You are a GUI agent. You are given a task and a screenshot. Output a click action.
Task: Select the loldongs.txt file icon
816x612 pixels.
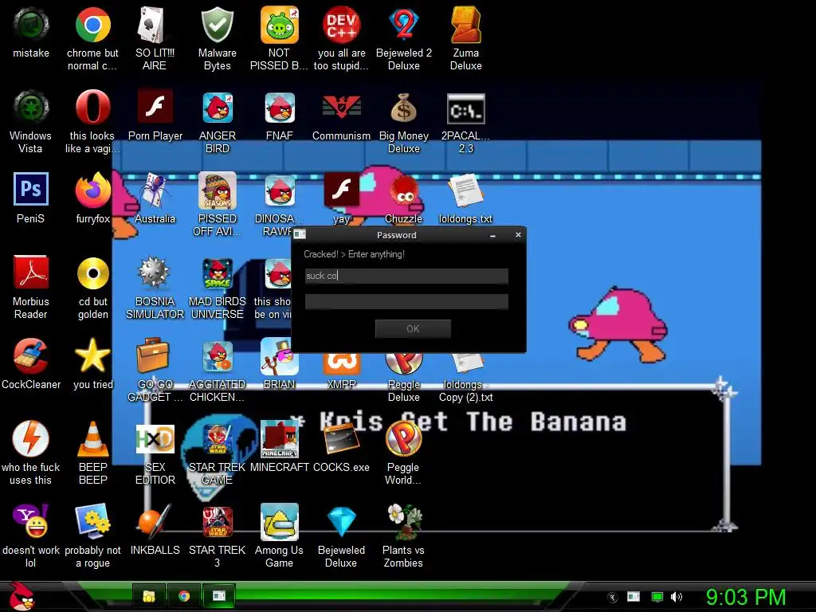[x=465, y=190]
